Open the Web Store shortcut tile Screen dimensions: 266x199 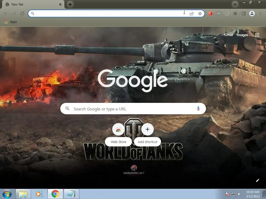pyautogui.click(x=118, y=134)
